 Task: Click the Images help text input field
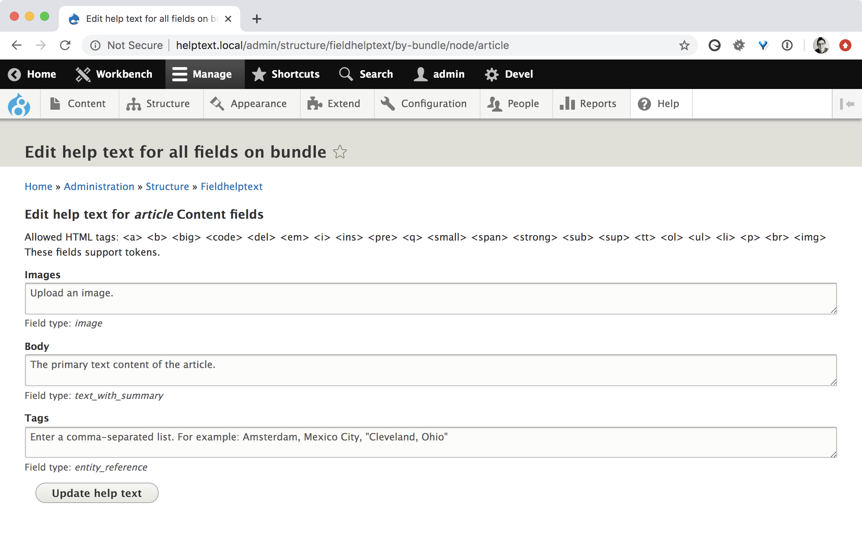point(430,298)
